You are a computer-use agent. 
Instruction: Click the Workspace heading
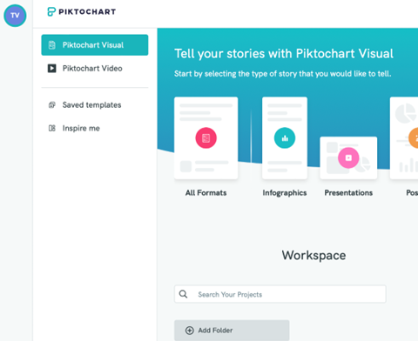[313, 256]
